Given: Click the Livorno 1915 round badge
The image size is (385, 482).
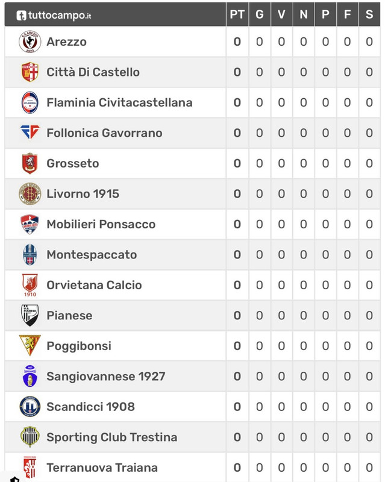Looking at the screenshot, I should [30, 193].
